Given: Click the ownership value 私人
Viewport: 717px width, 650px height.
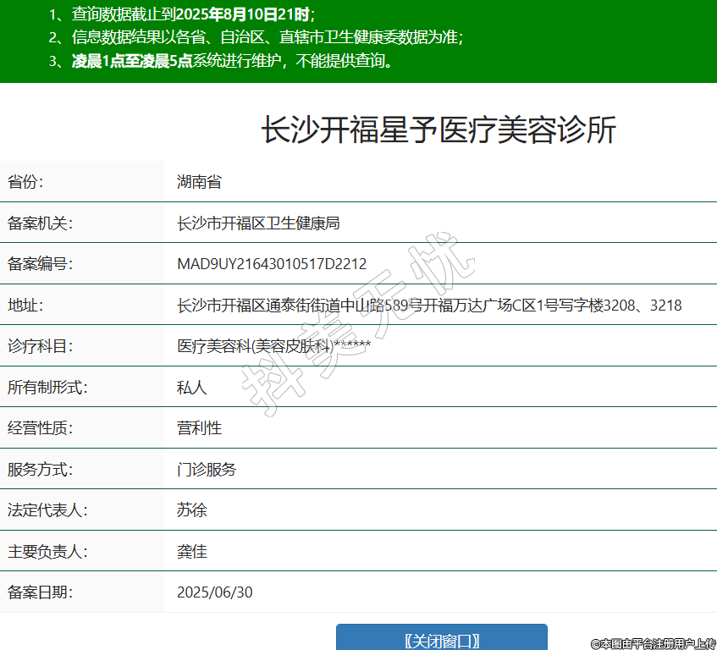Looking at the screenshot, I should (x=191, y=387).
